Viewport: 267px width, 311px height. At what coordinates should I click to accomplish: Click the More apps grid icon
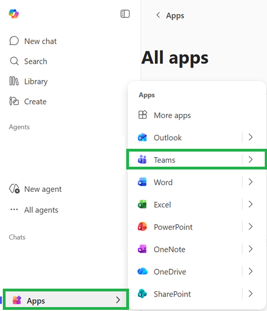(x=142, y=115)
